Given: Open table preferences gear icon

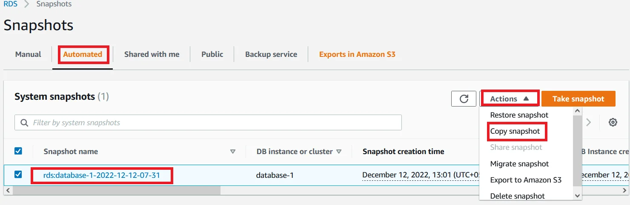Looking at the screenshot, I should [x=613, y=122].
